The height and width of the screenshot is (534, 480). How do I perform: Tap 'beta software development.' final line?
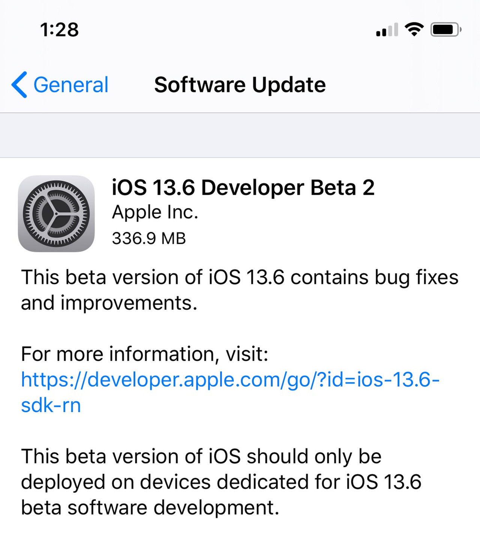[x=150, y=508]
